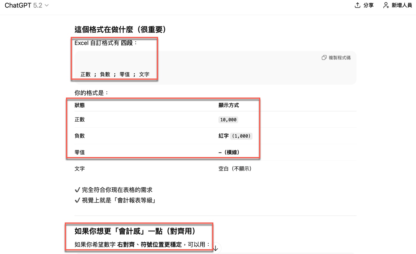Click the copy icon next to 複製程式碼
Screen dimensions: 416x254
[x=324, y=57]
